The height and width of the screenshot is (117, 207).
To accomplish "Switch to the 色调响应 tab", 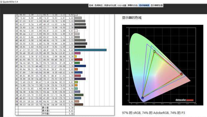I will click(99, 5).
